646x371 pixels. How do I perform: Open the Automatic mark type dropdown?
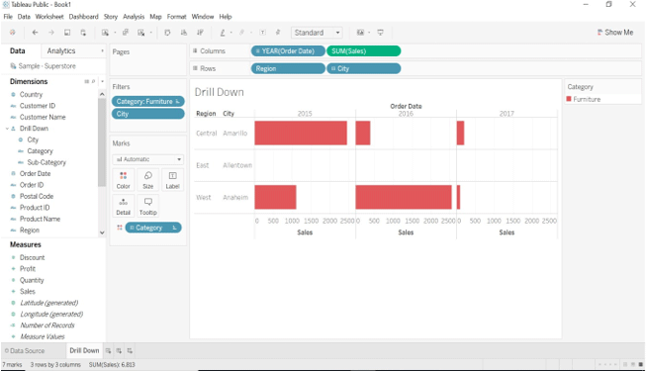[148, 159]
